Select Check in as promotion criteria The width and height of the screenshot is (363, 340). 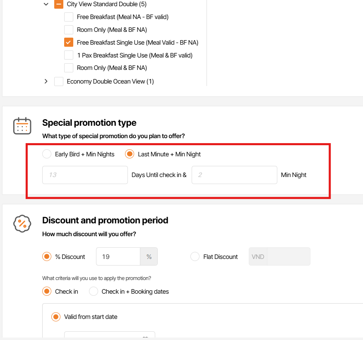tap(47, 292)
